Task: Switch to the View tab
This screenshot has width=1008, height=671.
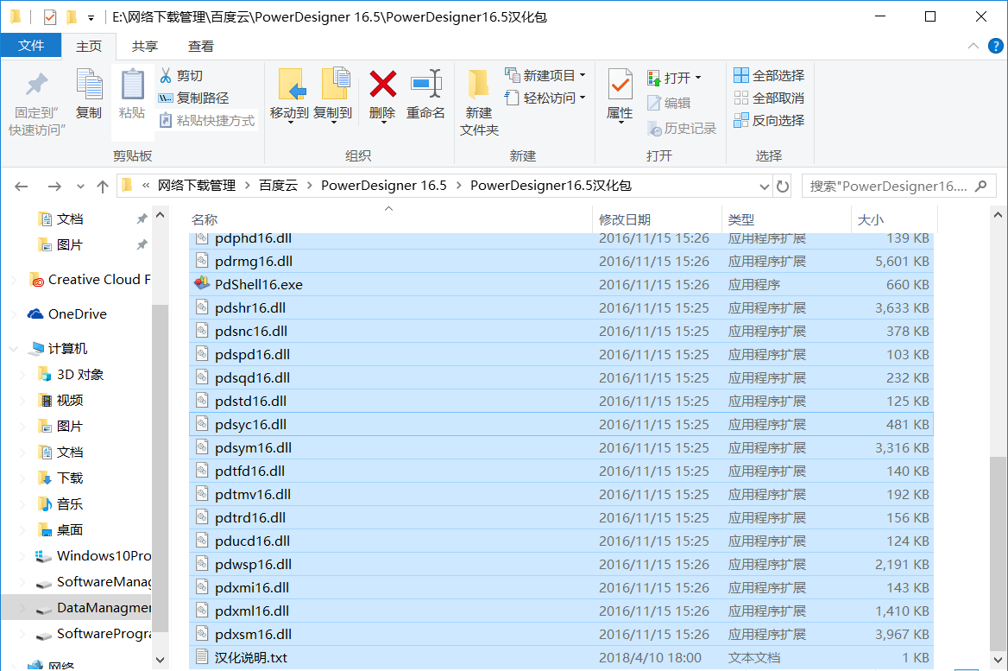Action: pos(200,47)
